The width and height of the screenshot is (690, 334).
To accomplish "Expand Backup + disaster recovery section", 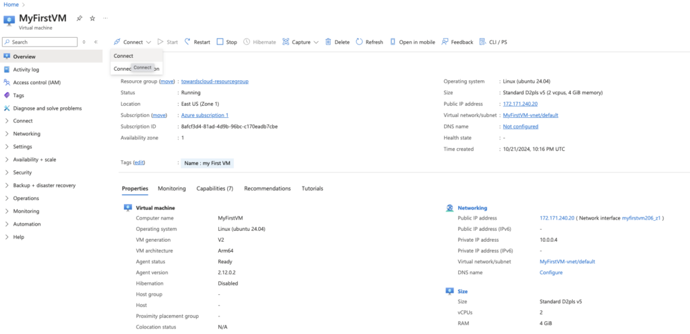I will click(x=7, y=185).
